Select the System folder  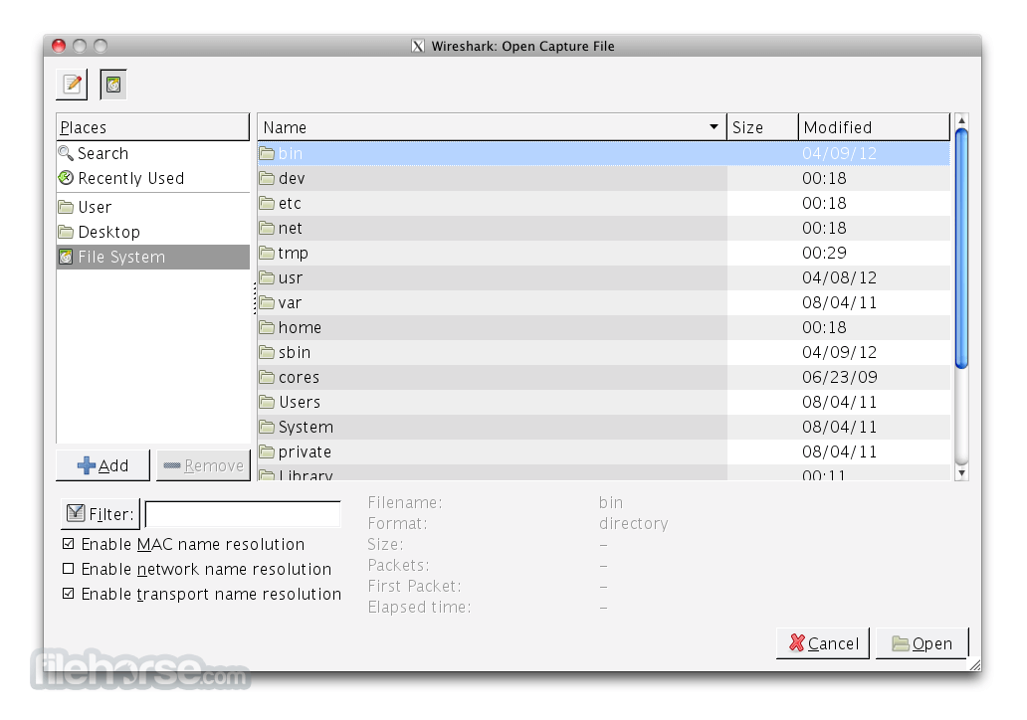pyautogui.click(x=603, y=427)
